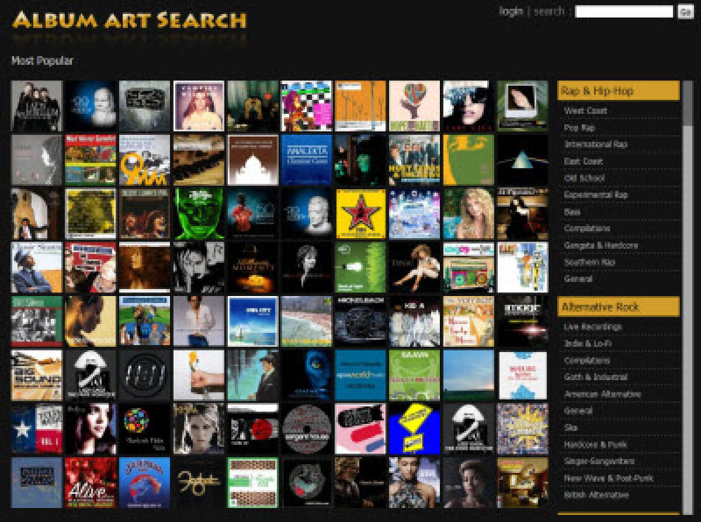Click the login link
701x522 pixels.
[511, 11]
